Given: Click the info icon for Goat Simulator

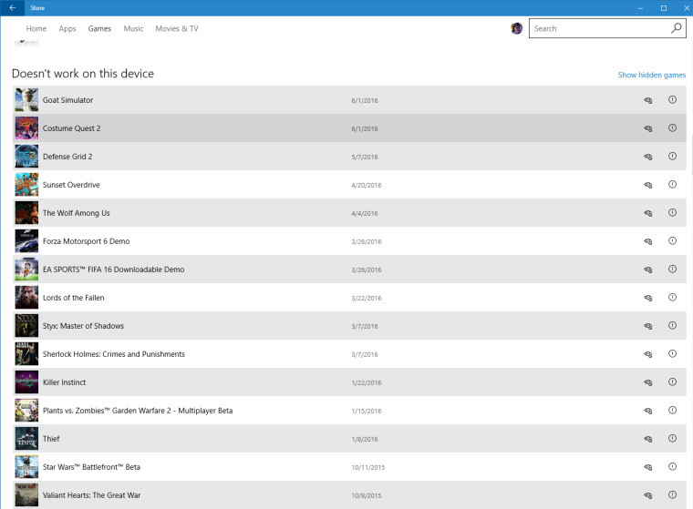Looking at the screenshot, I should [672, 100].
